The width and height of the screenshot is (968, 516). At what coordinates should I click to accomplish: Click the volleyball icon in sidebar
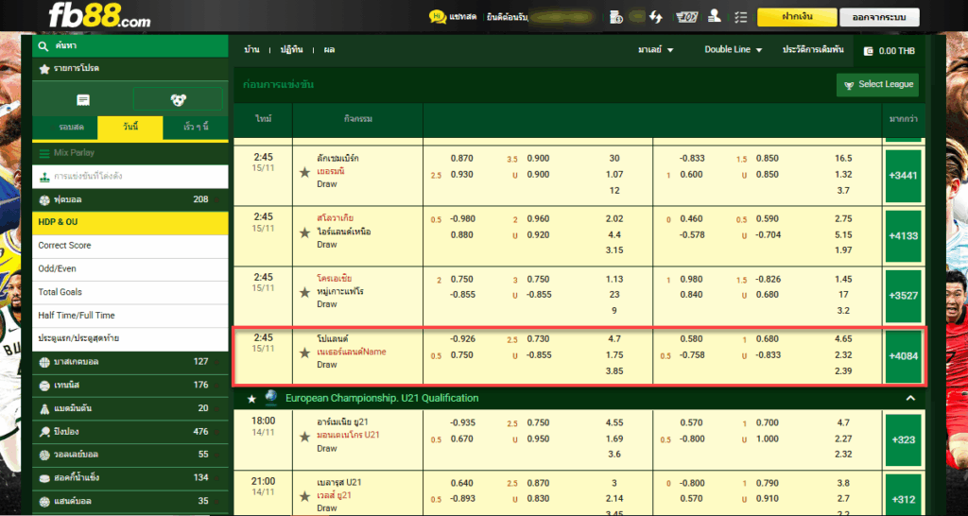point(44,455)
